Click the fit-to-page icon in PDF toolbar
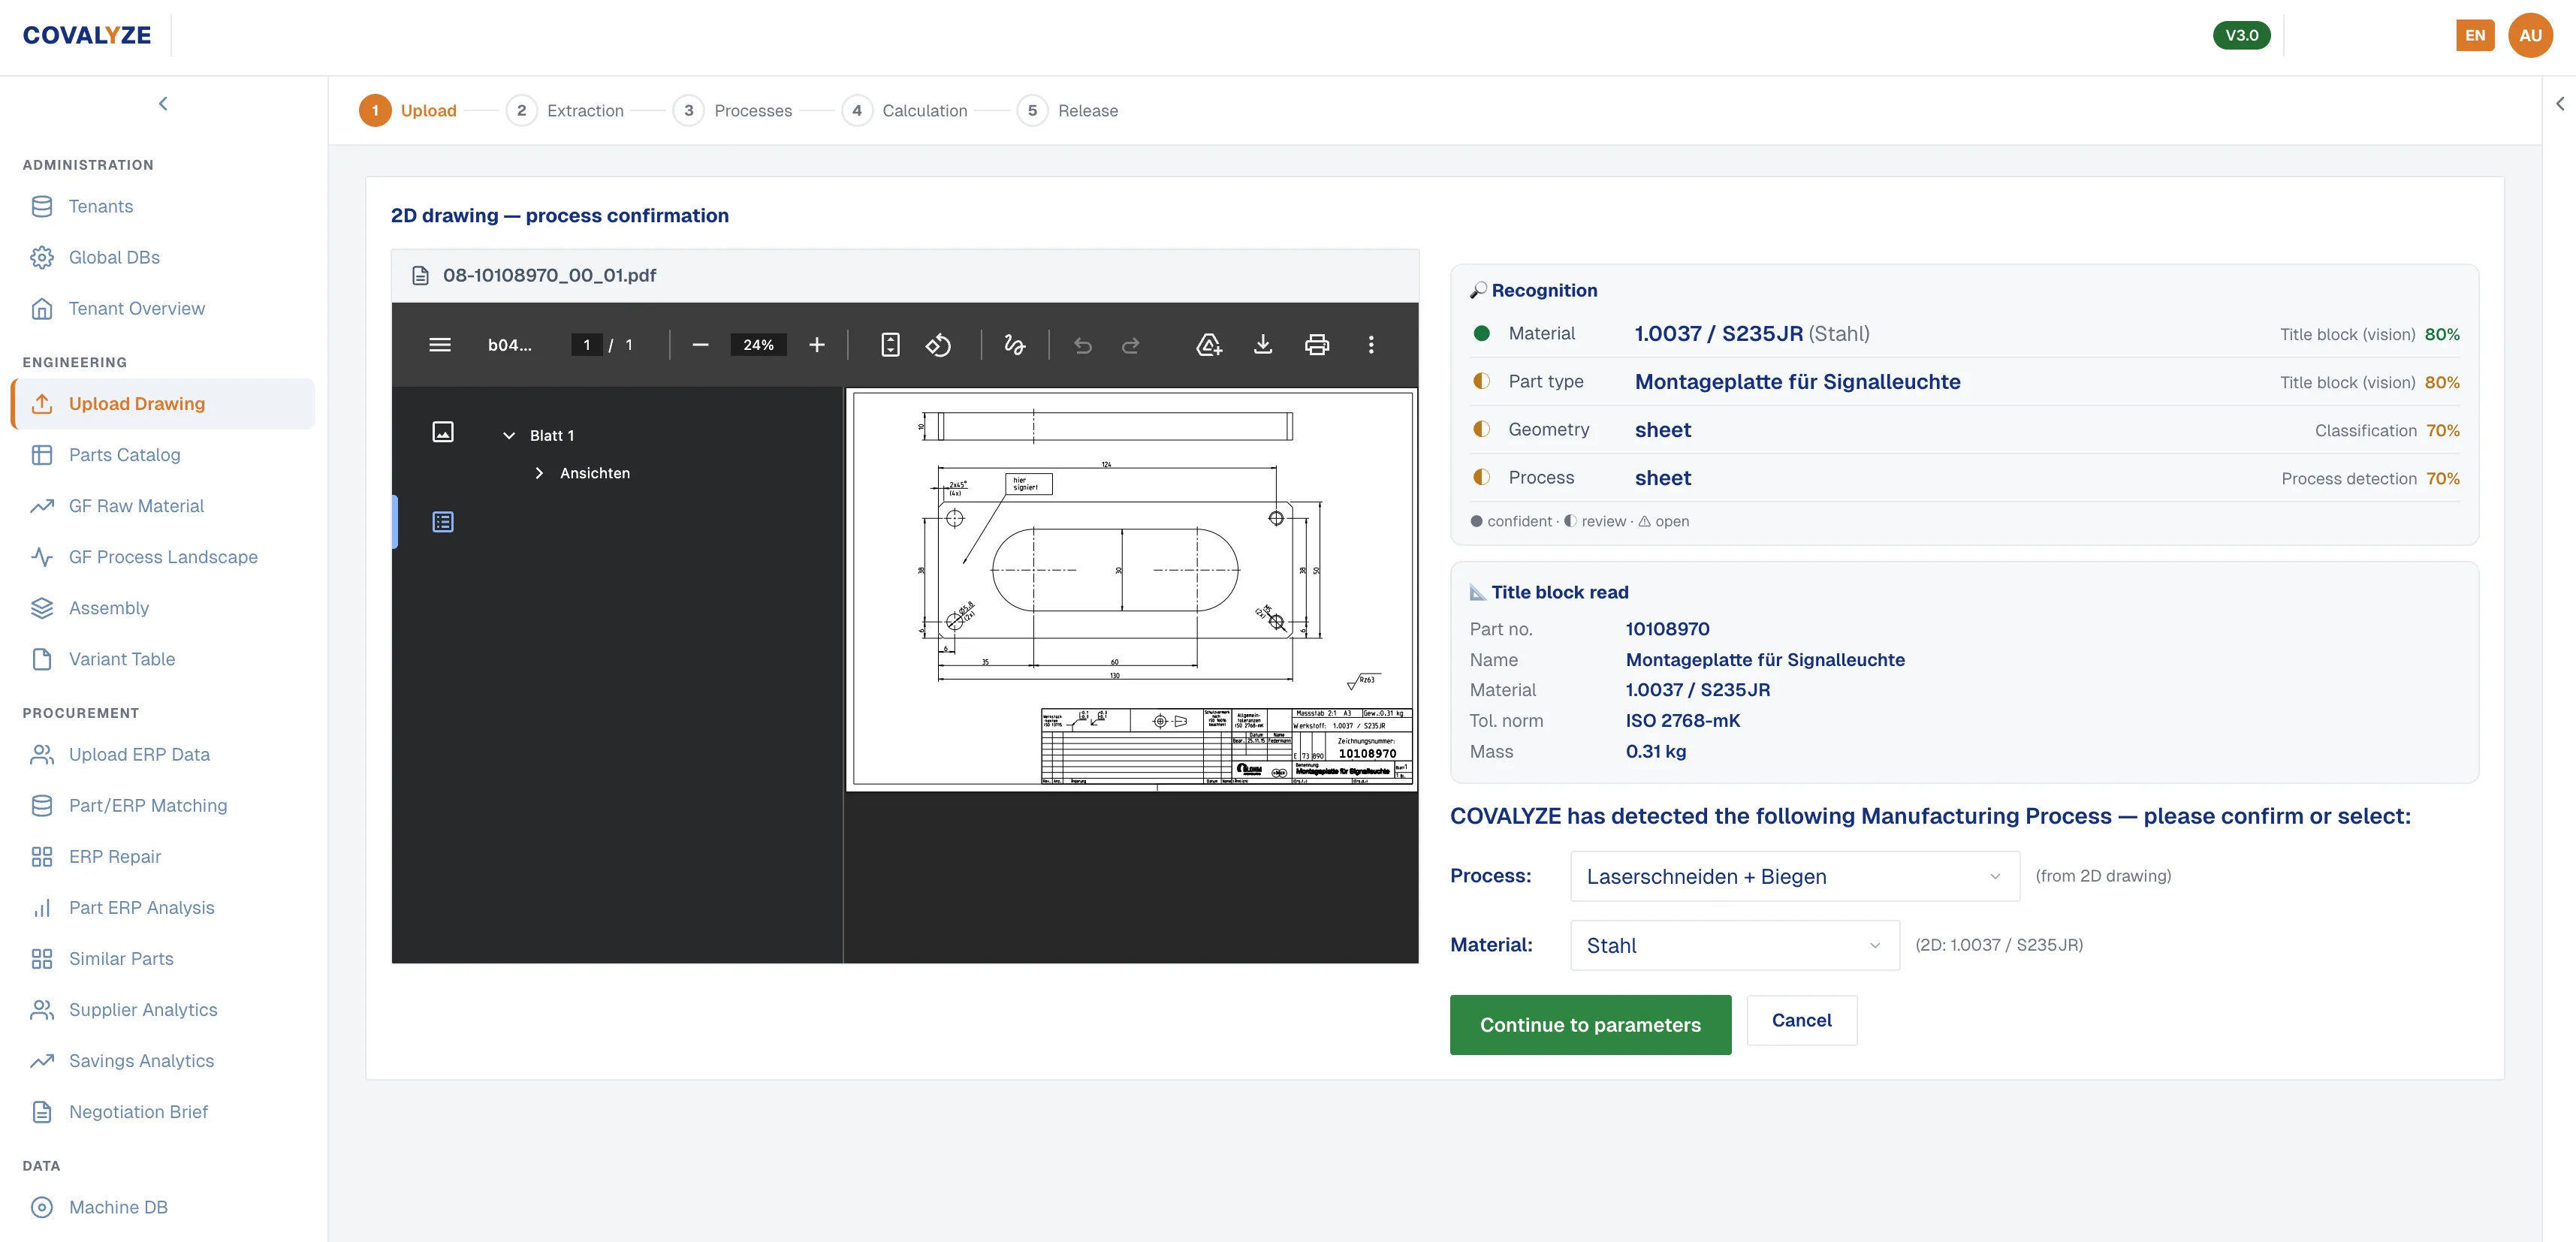The image size is (2576, 1242). [x=890, y=345]
